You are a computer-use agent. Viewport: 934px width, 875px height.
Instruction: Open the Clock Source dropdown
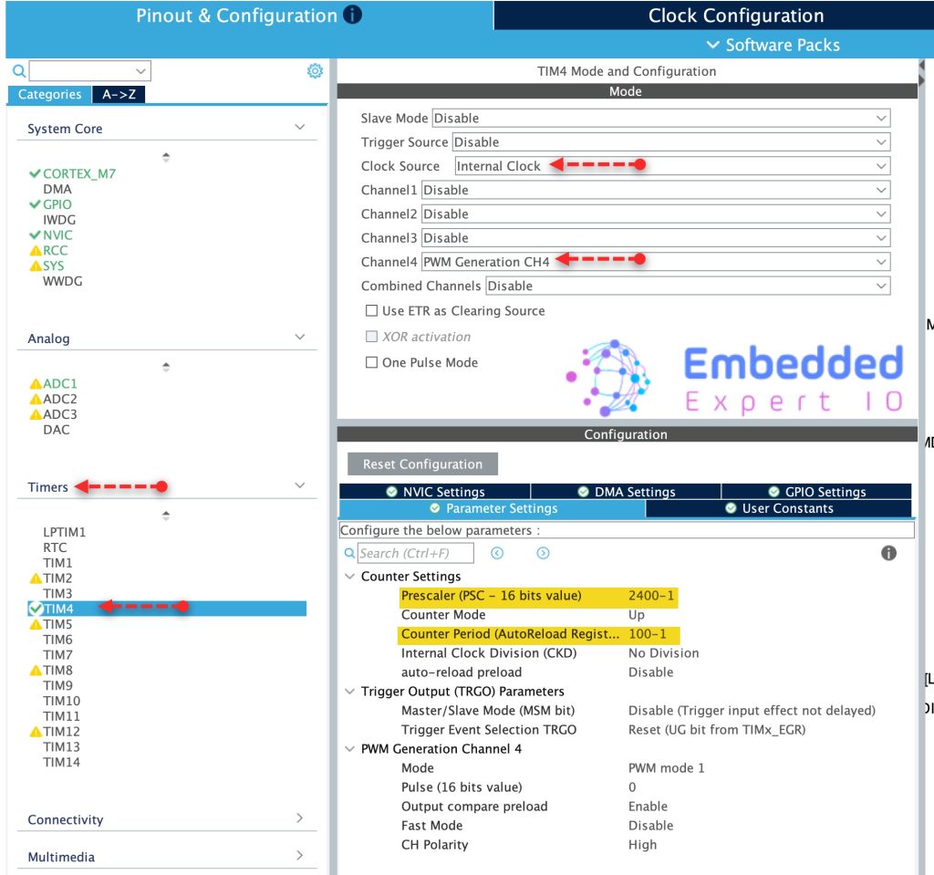pos(671,166)
